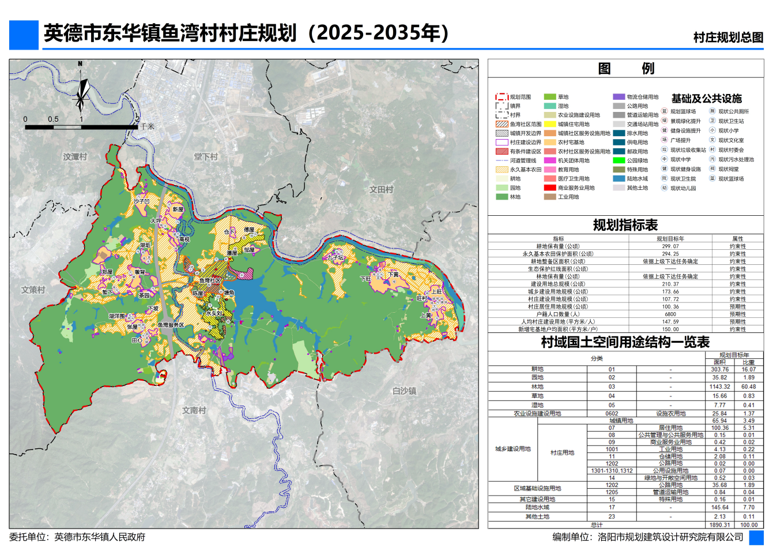Click the red 商业服务业用地 color swatch
Screen dimensions: 773x547
[x=550, y=188]
